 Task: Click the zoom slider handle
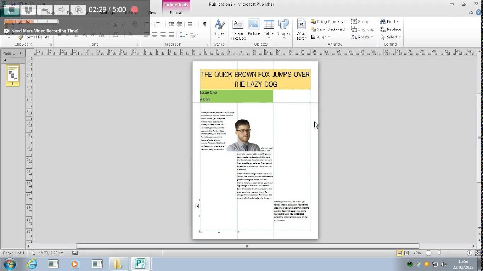coord(439,253)
